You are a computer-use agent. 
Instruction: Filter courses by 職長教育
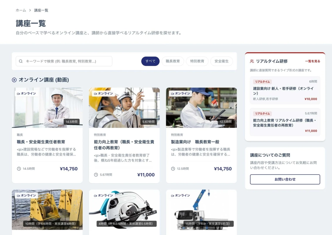(x=173, y=61)
